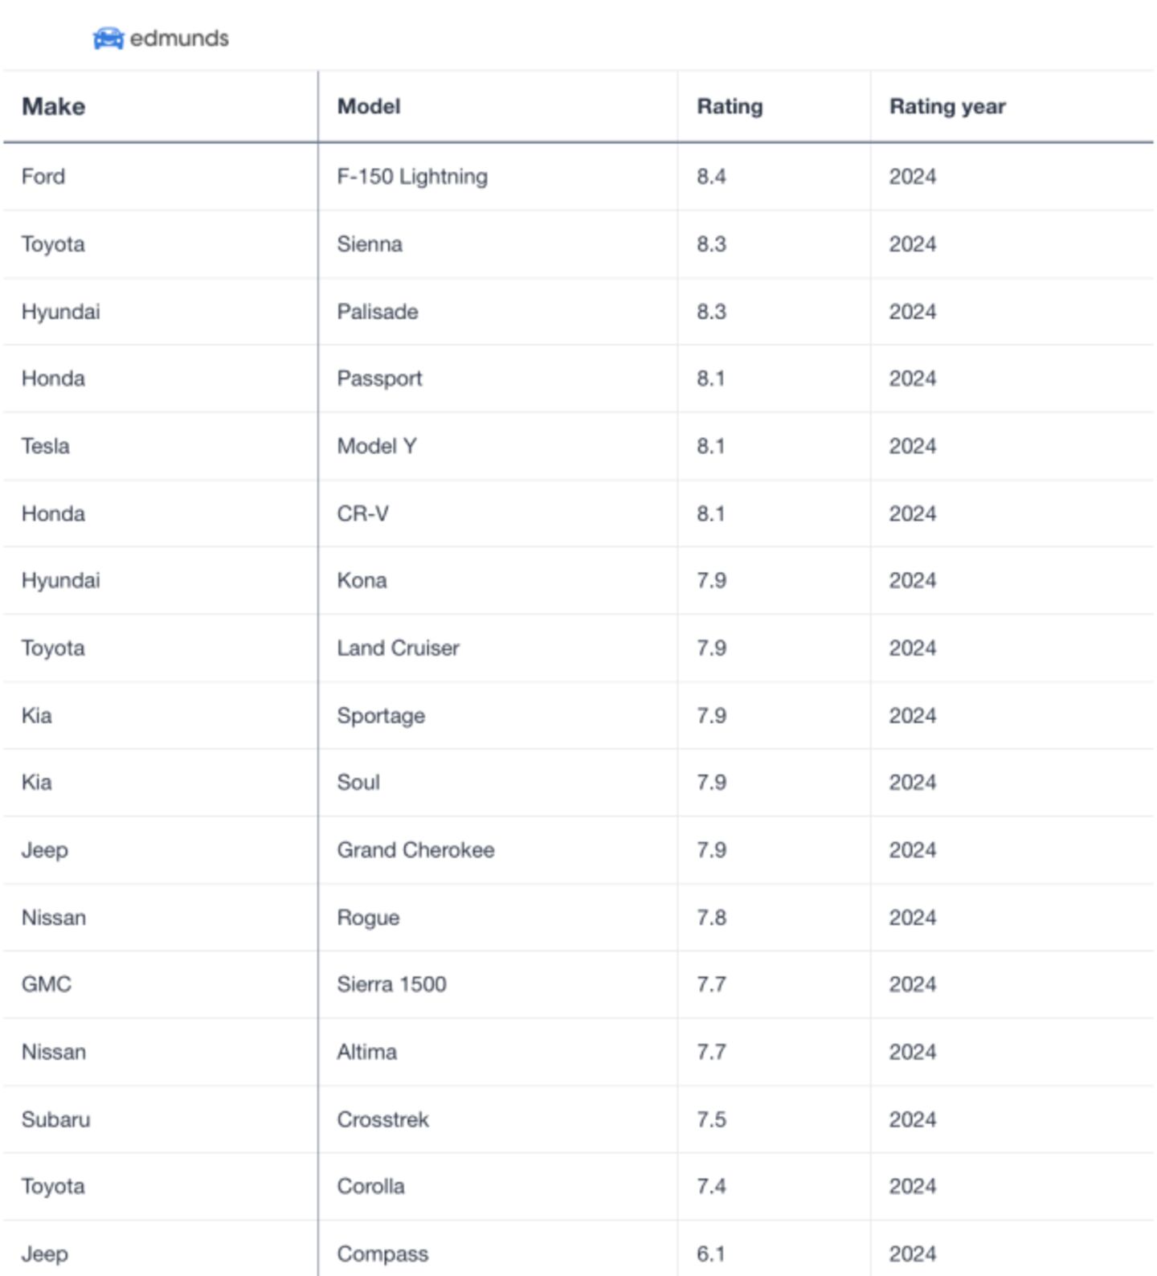This screenshot has width=1157, height=1276.
Task: Select the GMC make cell
Action: click(47, 984)
